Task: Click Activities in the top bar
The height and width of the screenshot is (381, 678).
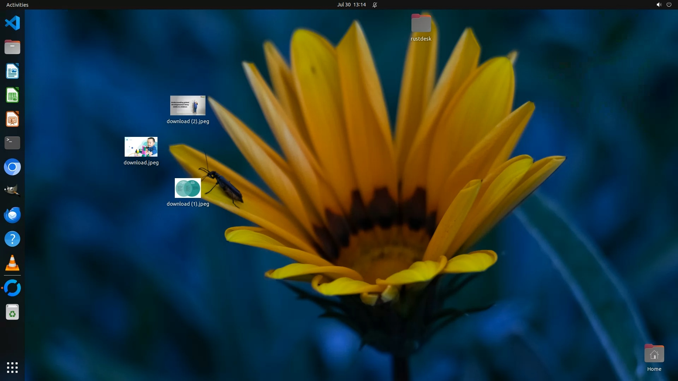Action: click(x=17, y=5)
